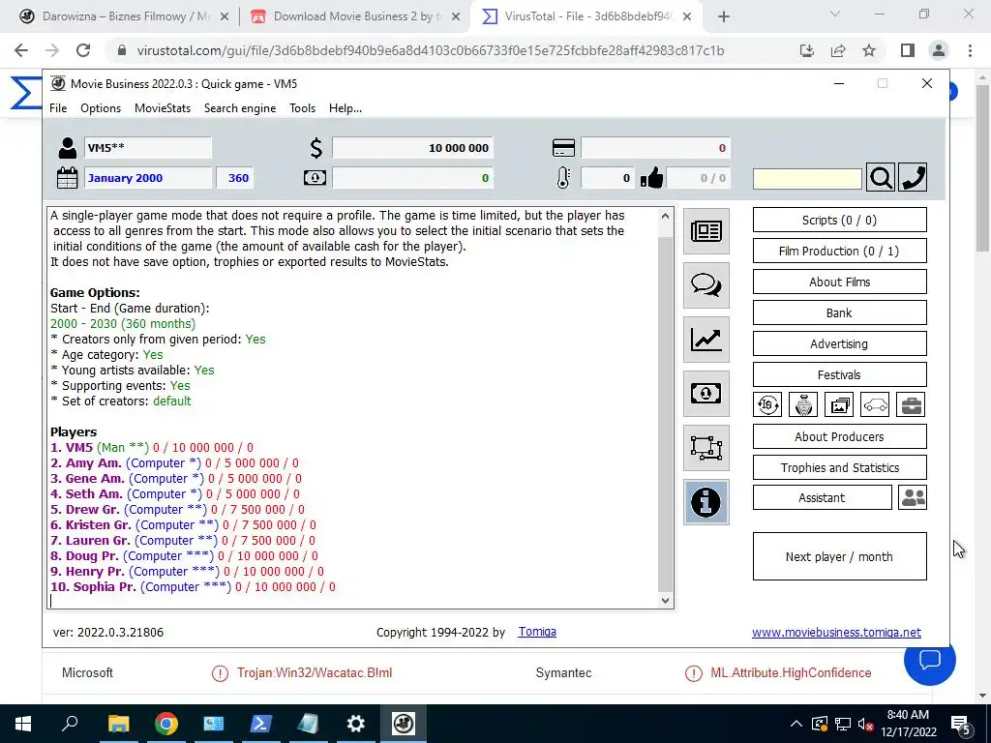Click the briefcase icon button
Screen dimensions: 991x743
[x=912, y=405]
